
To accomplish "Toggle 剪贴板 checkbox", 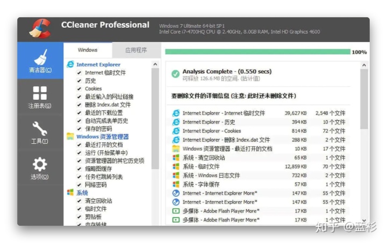I will 79,217.
